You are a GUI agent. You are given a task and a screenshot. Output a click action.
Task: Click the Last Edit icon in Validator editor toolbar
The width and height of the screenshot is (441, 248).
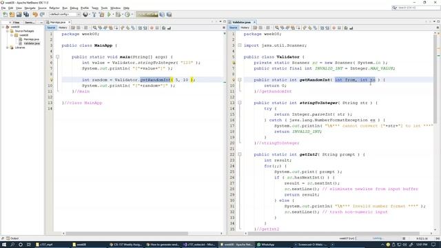tap(255, 28)
